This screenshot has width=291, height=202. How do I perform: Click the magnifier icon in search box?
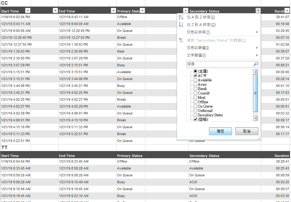coord(256,64)
